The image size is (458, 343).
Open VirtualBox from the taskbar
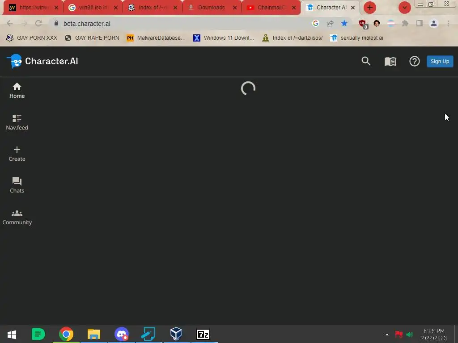[x=176, y=334]
